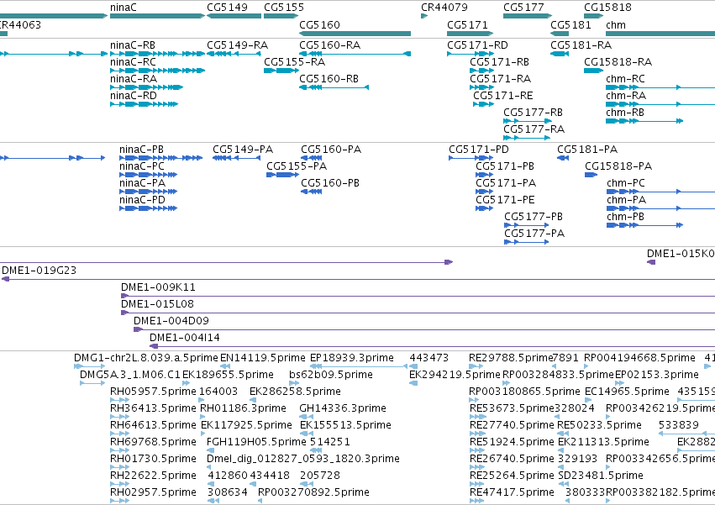Select the DMG1-chr2L.8.039.a.5prime label
This screenshot has width=715, height=505.
click(x=146, y=358)
